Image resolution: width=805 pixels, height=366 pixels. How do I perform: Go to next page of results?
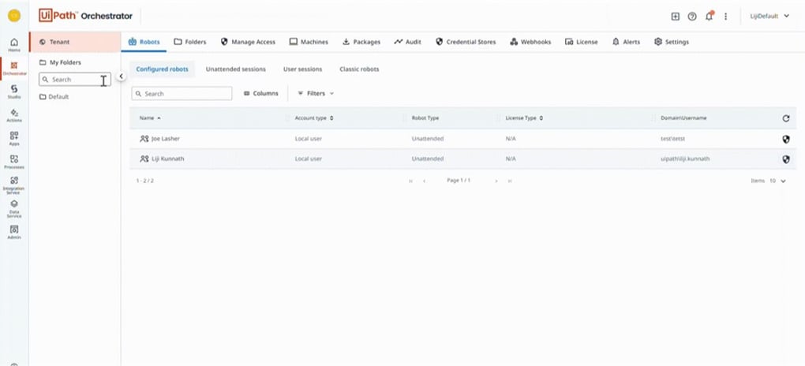pos(496,181)
